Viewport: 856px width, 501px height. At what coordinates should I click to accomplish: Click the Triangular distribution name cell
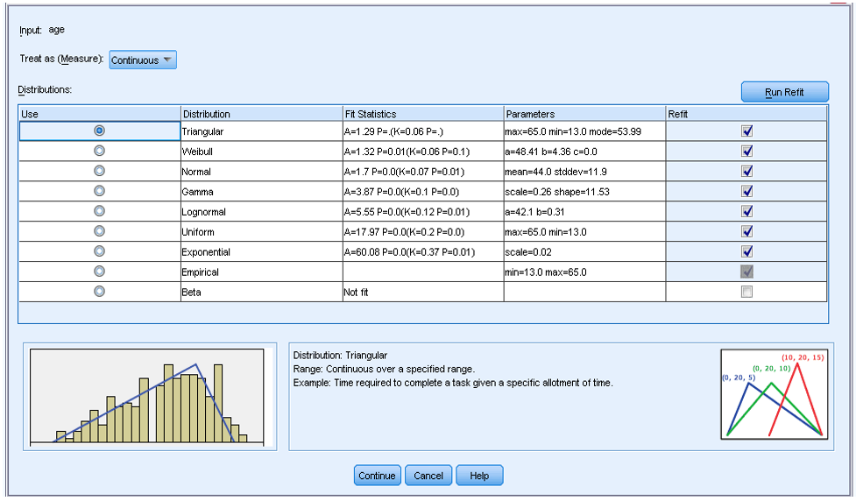[261, 131]
